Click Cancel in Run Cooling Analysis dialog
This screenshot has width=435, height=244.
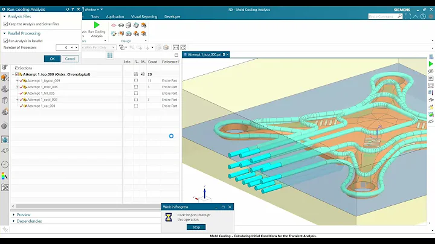coord(70,59)
